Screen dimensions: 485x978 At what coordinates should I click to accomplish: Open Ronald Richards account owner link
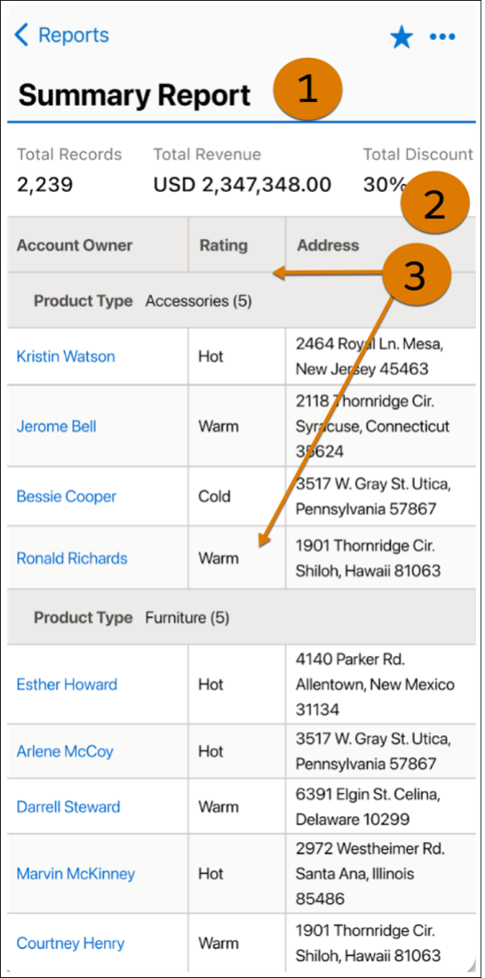pyautogui.click(x=72, y=558)
